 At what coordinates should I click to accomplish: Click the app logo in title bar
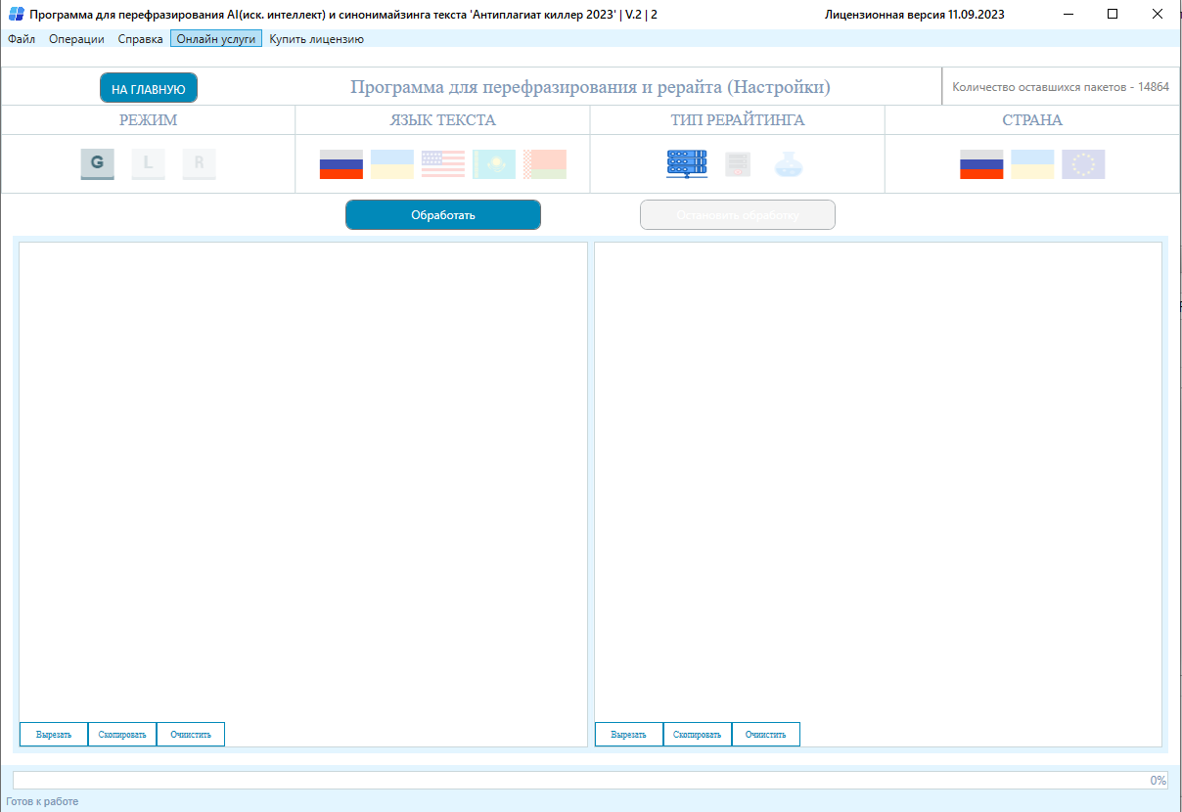pos(16,15)
